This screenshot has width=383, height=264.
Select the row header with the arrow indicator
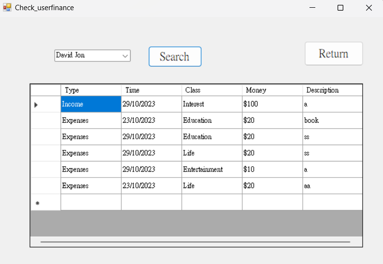45,104
